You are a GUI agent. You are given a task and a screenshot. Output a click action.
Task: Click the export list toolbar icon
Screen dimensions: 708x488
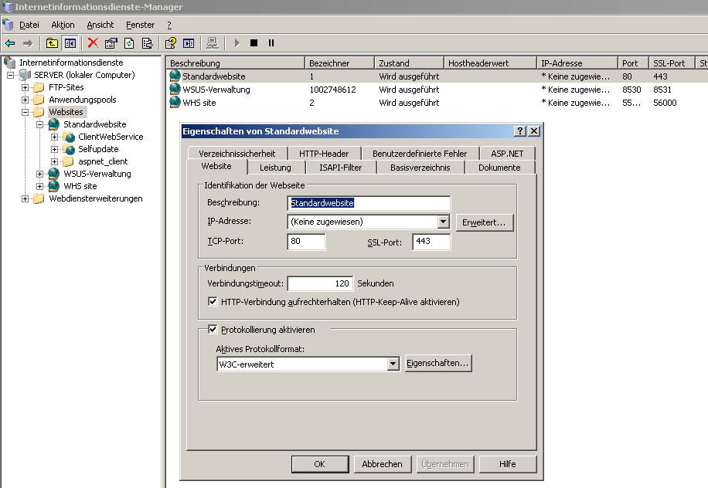pos(147,43)
